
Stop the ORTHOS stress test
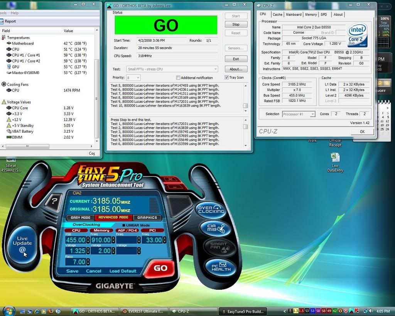pyautogui.click(x=236, y=24)
